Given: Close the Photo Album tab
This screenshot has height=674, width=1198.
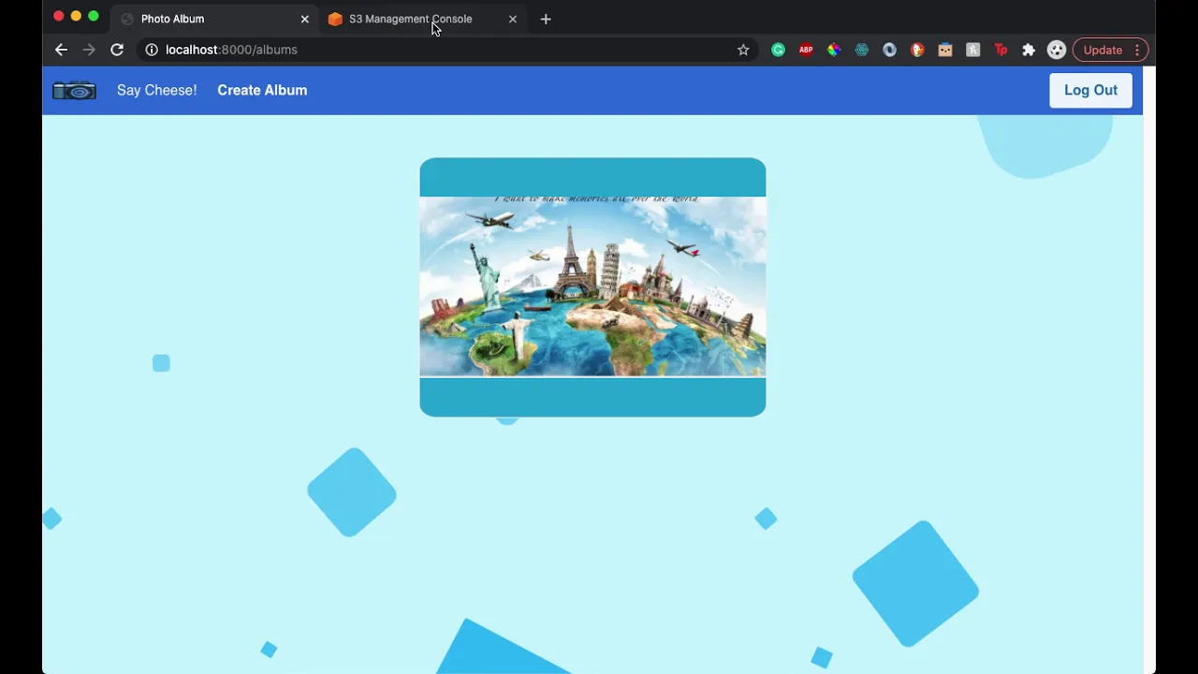Looking at the screenshot, I should tap(304, 19).
